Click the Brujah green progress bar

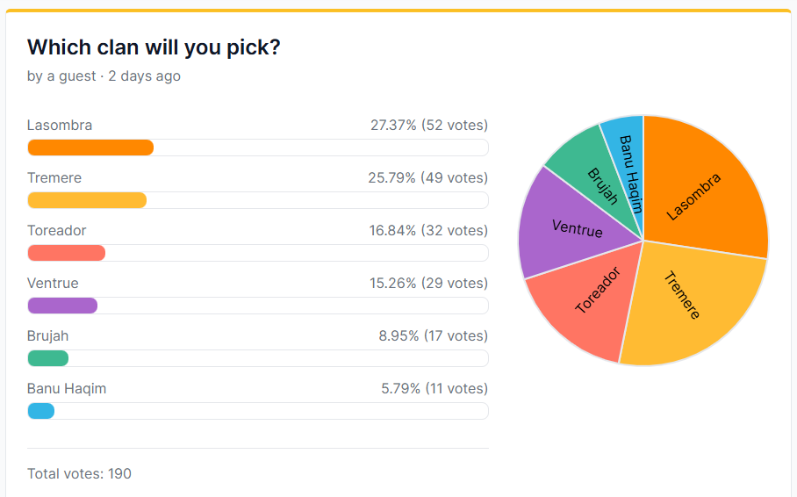pyautogui.click(x=48, y=358)
